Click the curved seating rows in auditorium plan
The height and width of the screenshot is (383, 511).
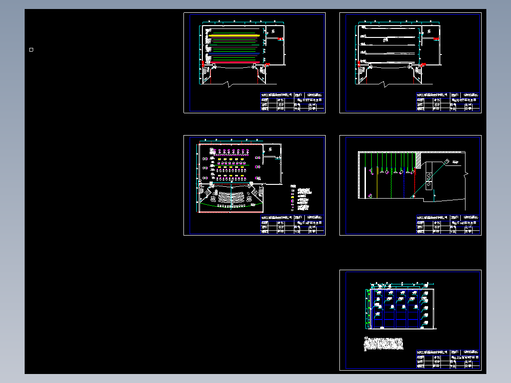coord(231,198)
